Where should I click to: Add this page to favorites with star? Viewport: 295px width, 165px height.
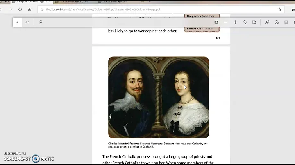point(280,9)
